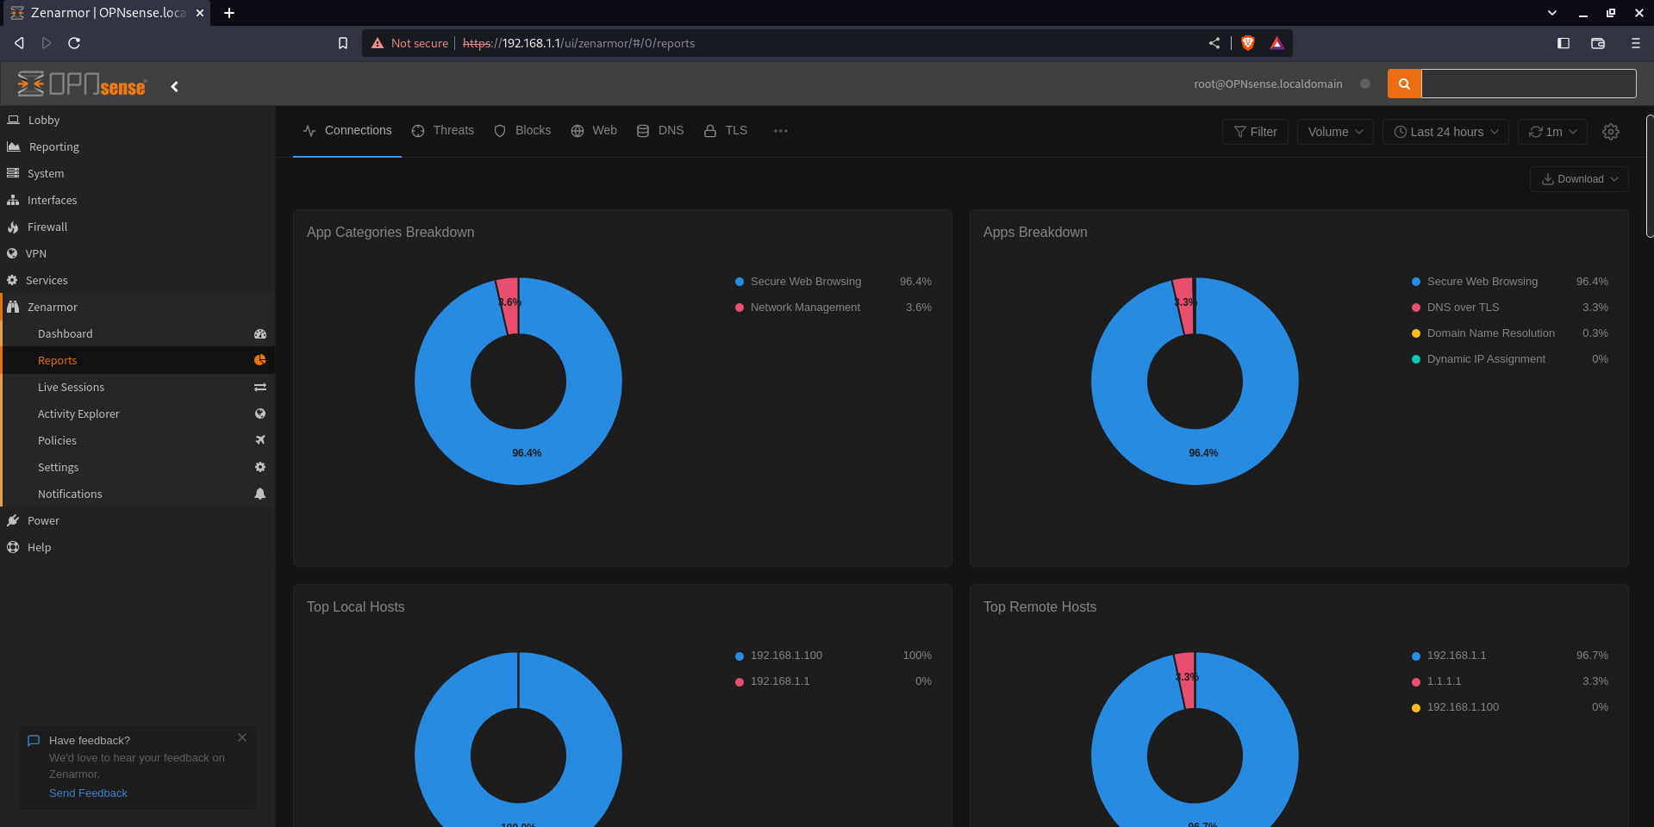Viewport: 1654px width, 827px height.
Task: Open the three-dots more tabs menu
Action: pos(781,131)
